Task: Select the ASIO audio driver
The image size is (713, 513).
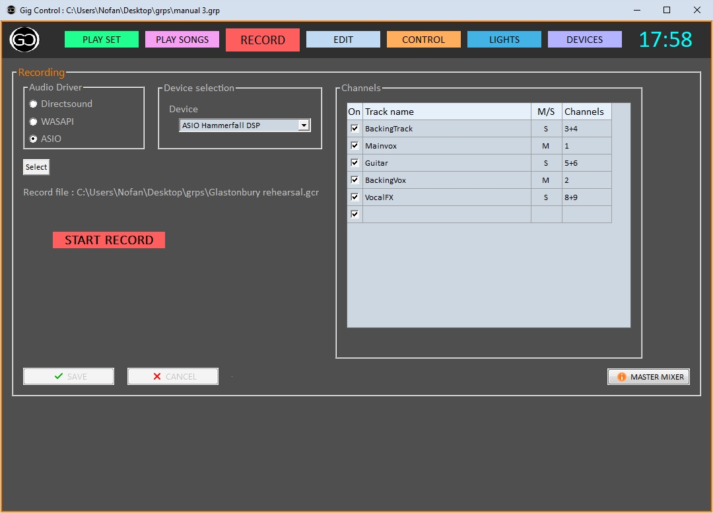Action: click(33, 139)
